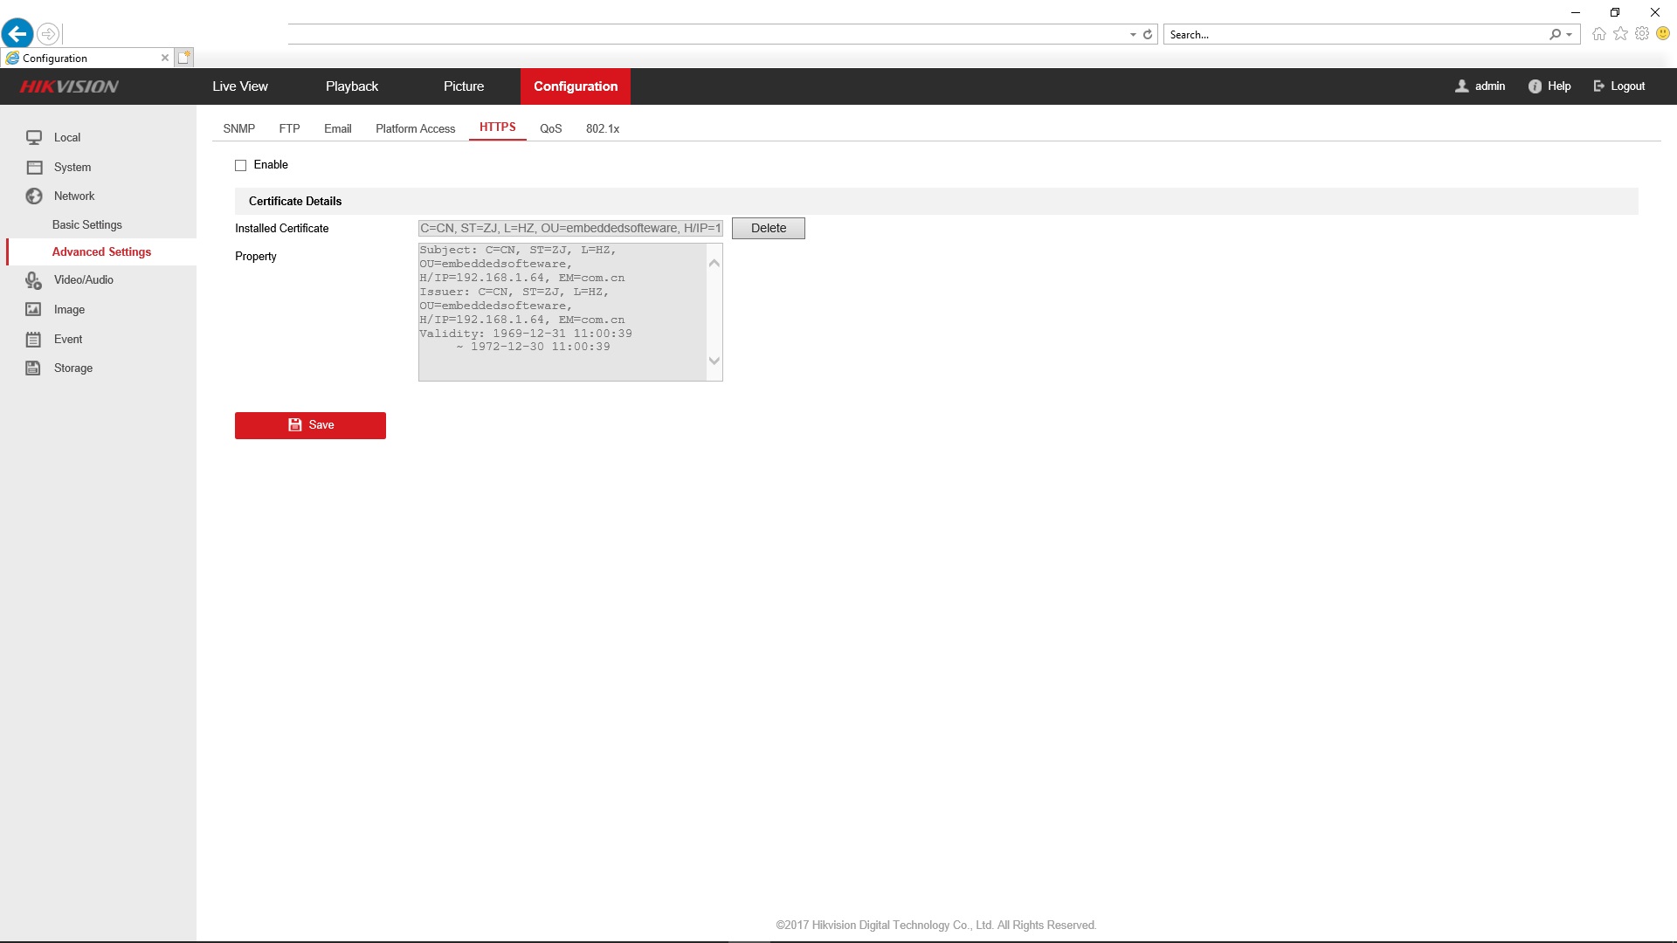The height and width of the screenshot is (943, 1677).
Task: Click the Installed Certificate text field
Action: [x=570, y=228]
